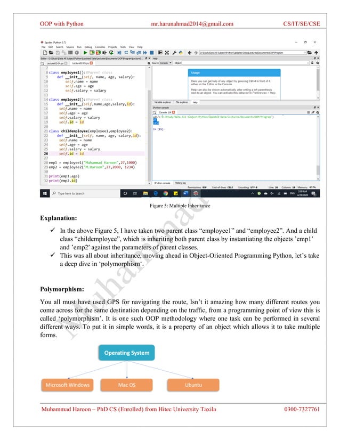Click the Windows Start button
Screen dimensions: 340x440
[45, 193]
